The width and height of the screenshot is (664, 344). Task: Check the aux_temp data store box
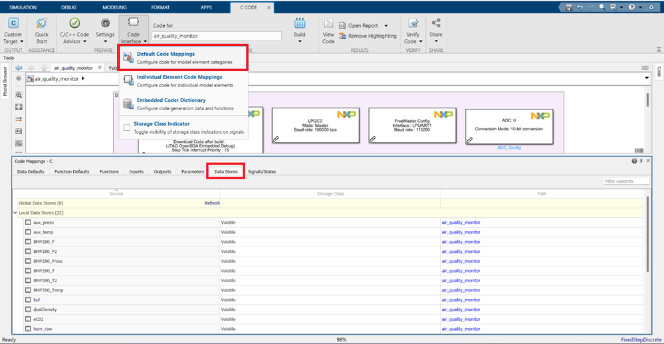(28, 232)
